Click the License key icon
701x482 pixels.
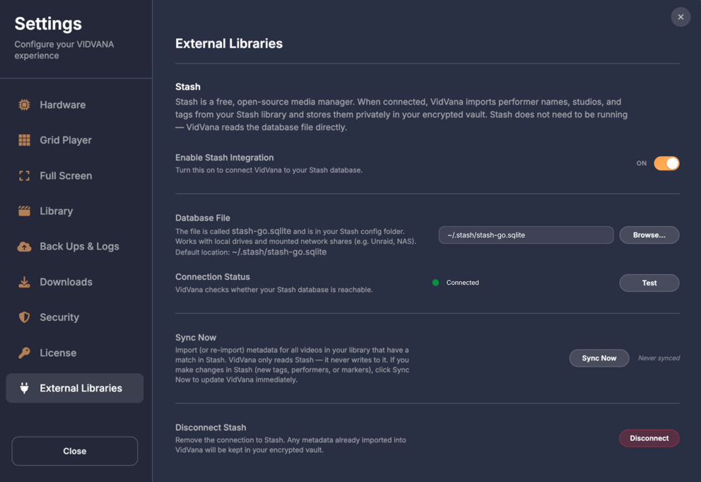tap(24, 353)
